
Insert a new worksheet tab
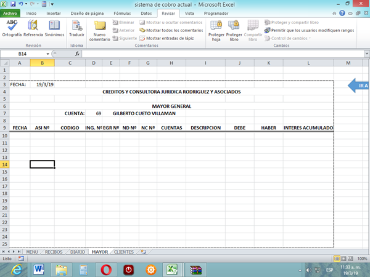tap(143, 252)
